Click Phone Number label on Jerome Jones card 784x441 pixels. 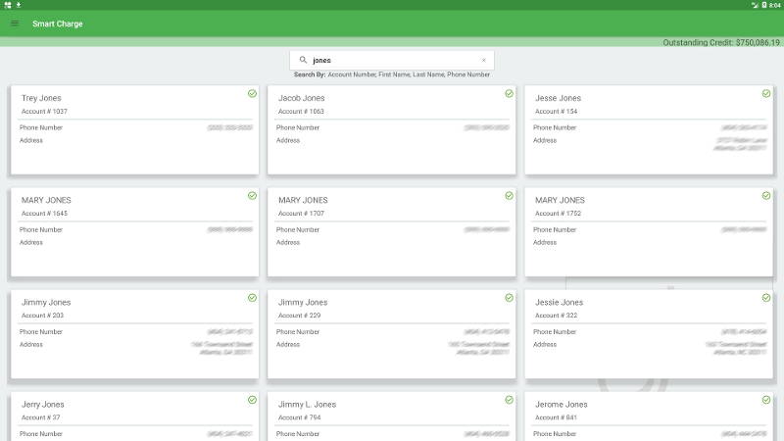click(x=555, y=434)
